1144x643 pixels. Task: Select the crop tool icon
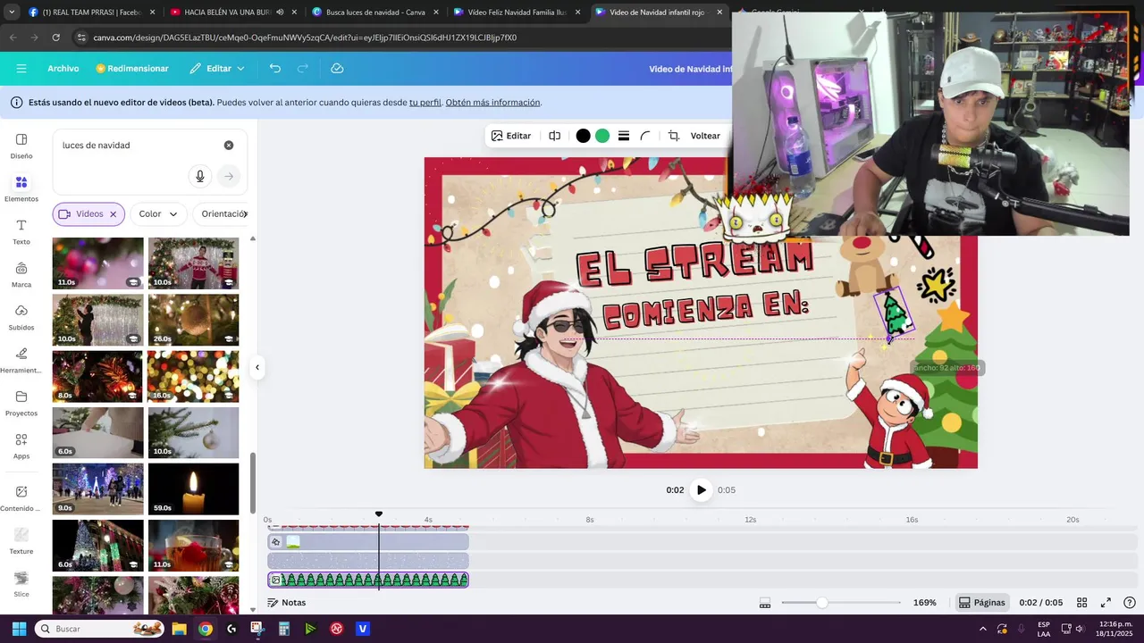click(674, 136)
